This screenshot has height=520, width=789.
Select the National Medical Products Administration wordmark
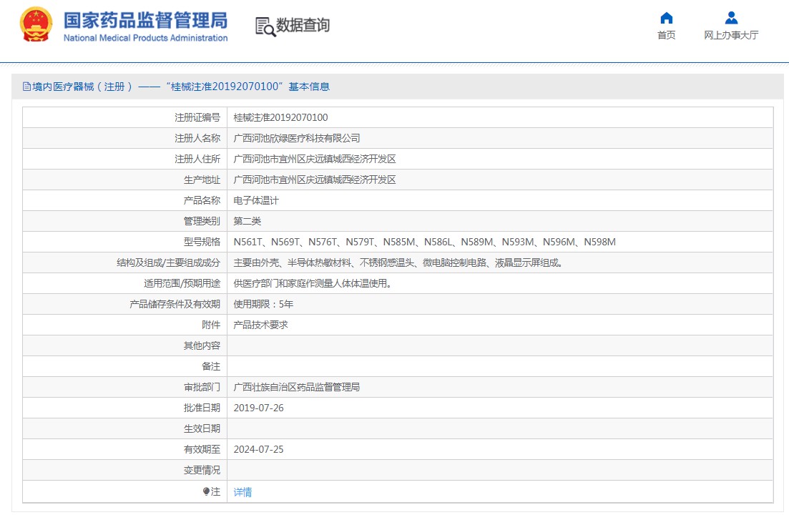click(x=143, y=37)
